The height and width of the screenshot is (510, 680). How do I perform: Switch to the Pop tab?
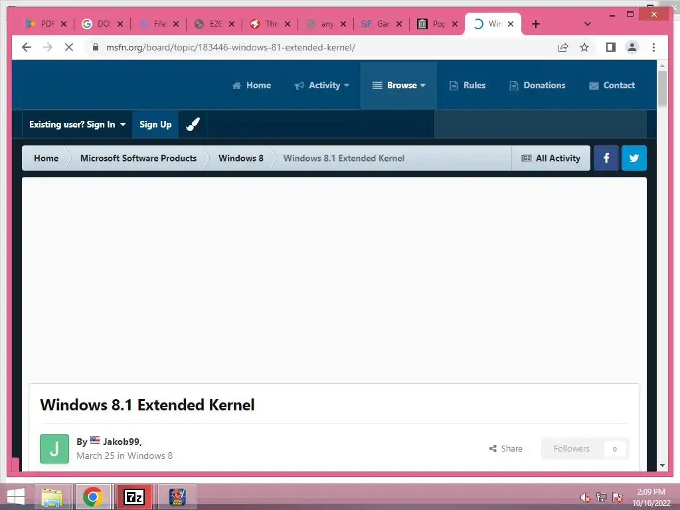coord(432,24)
